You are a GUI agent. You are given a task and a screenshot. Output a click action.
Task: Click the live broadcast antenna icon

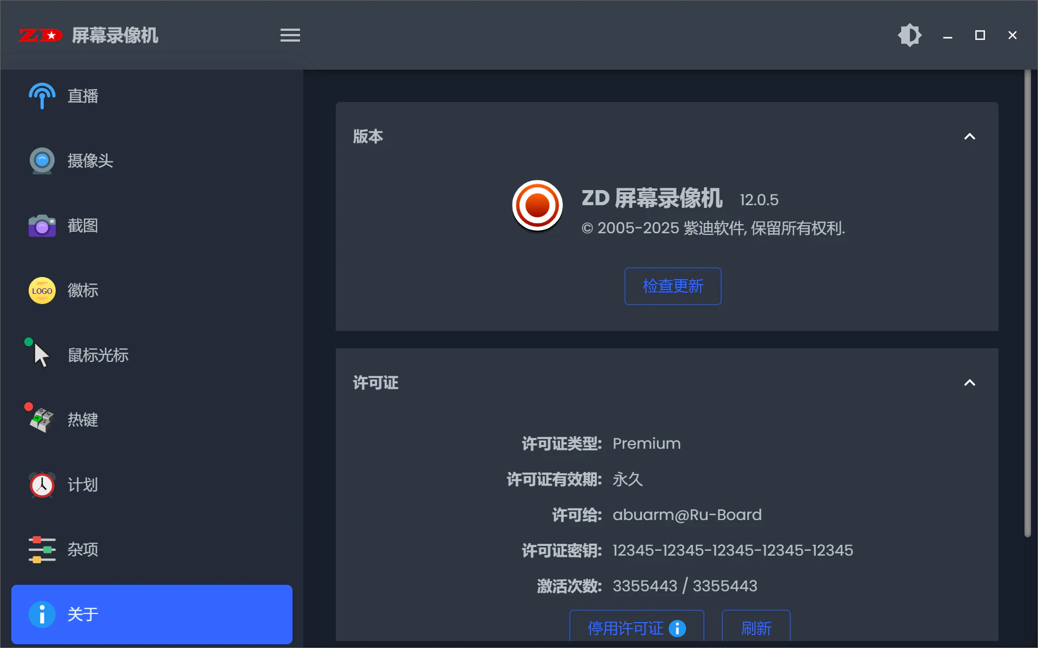[42, 96]
